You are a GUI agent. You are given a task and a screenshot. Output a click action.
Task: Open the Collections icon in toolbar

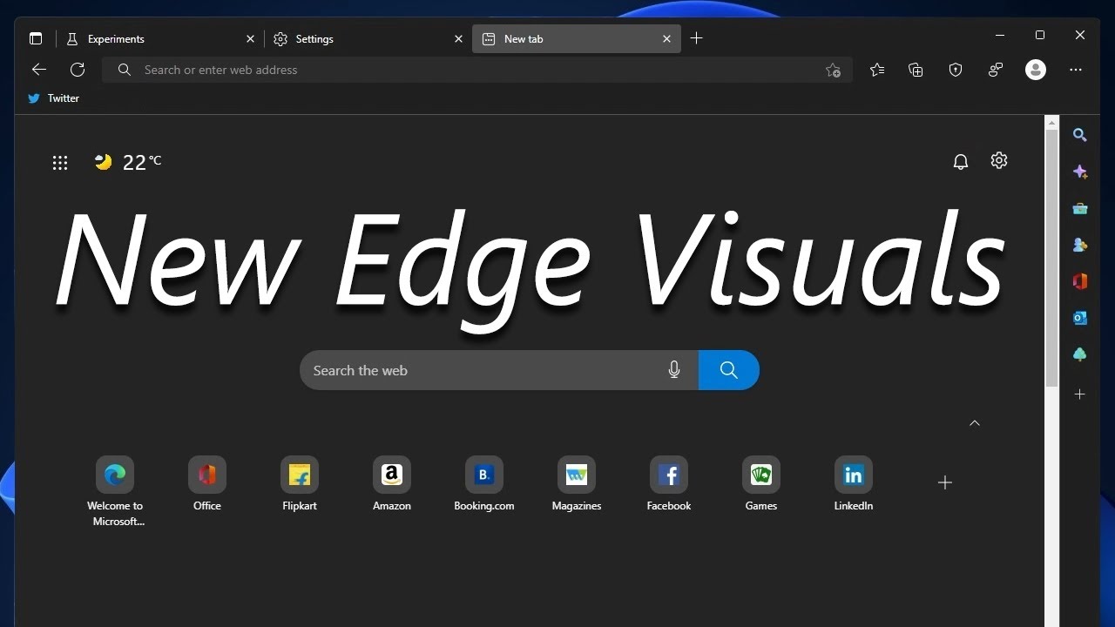pos(916,70)
